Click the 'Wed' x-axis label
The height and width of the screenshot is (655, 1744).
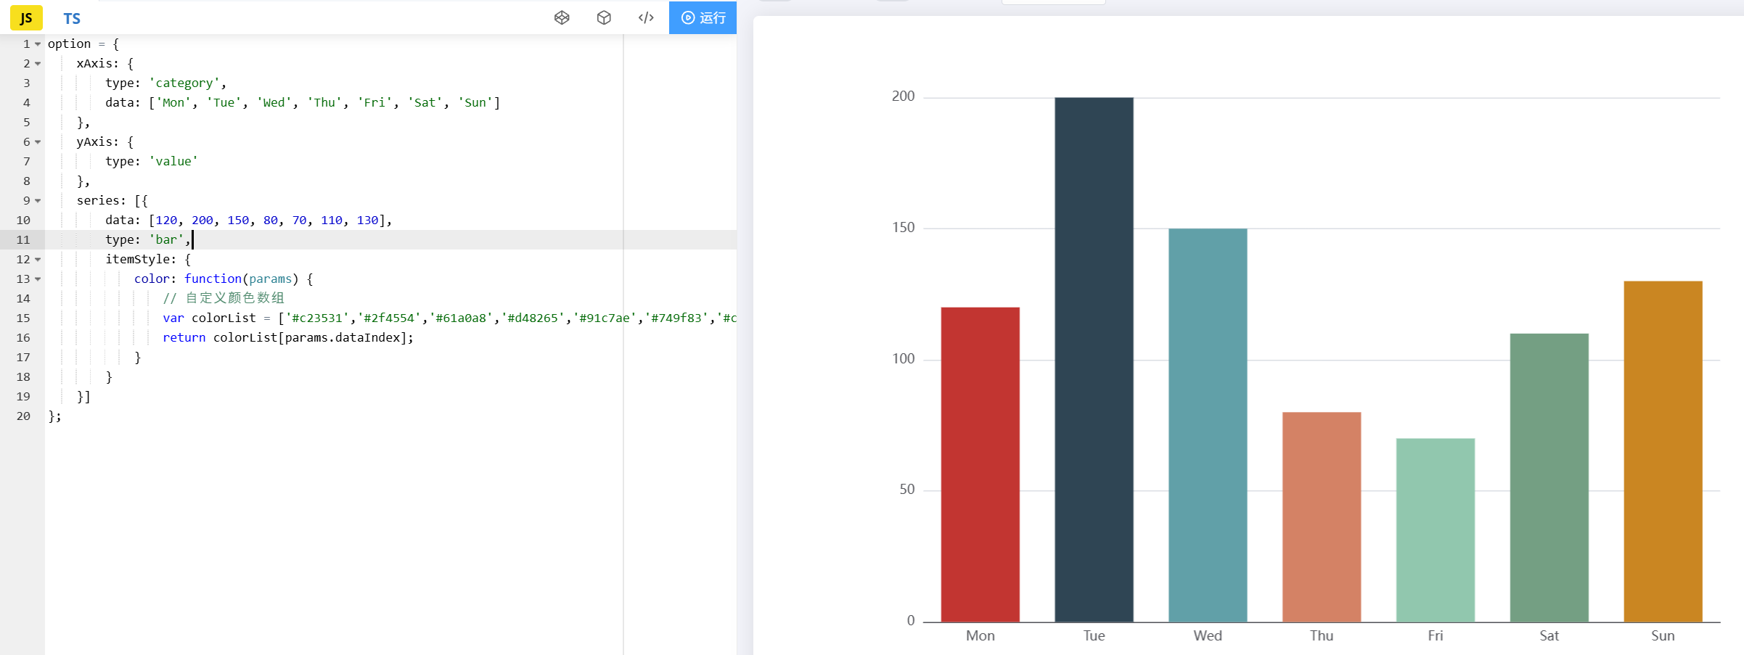pyautogui.click(x=1208, y=635)
